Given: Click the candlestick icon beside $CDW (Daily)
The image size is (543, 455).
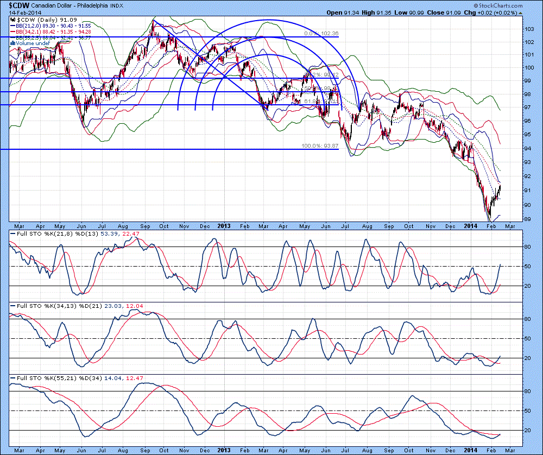Looking at the screenshot, I should coord(12,19).
